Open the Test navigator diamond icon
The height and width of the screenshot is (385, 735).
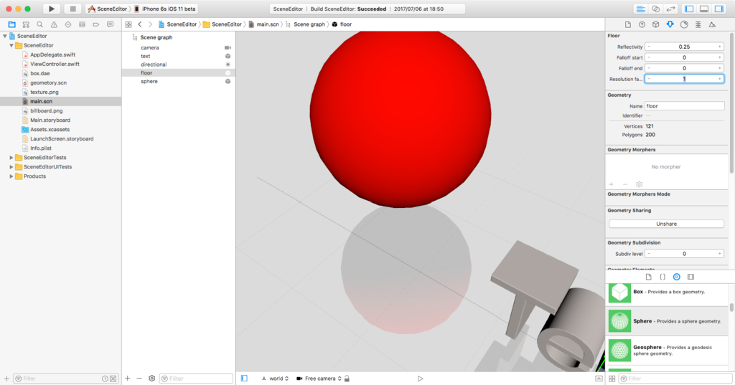click(x=68, y=24)
